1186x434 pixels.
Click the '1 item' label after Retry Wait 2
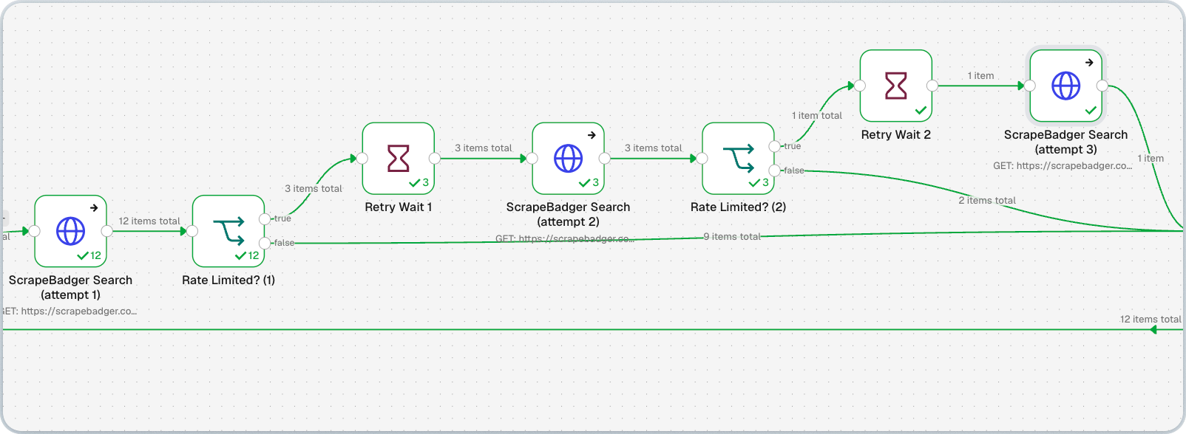[981, 75]
